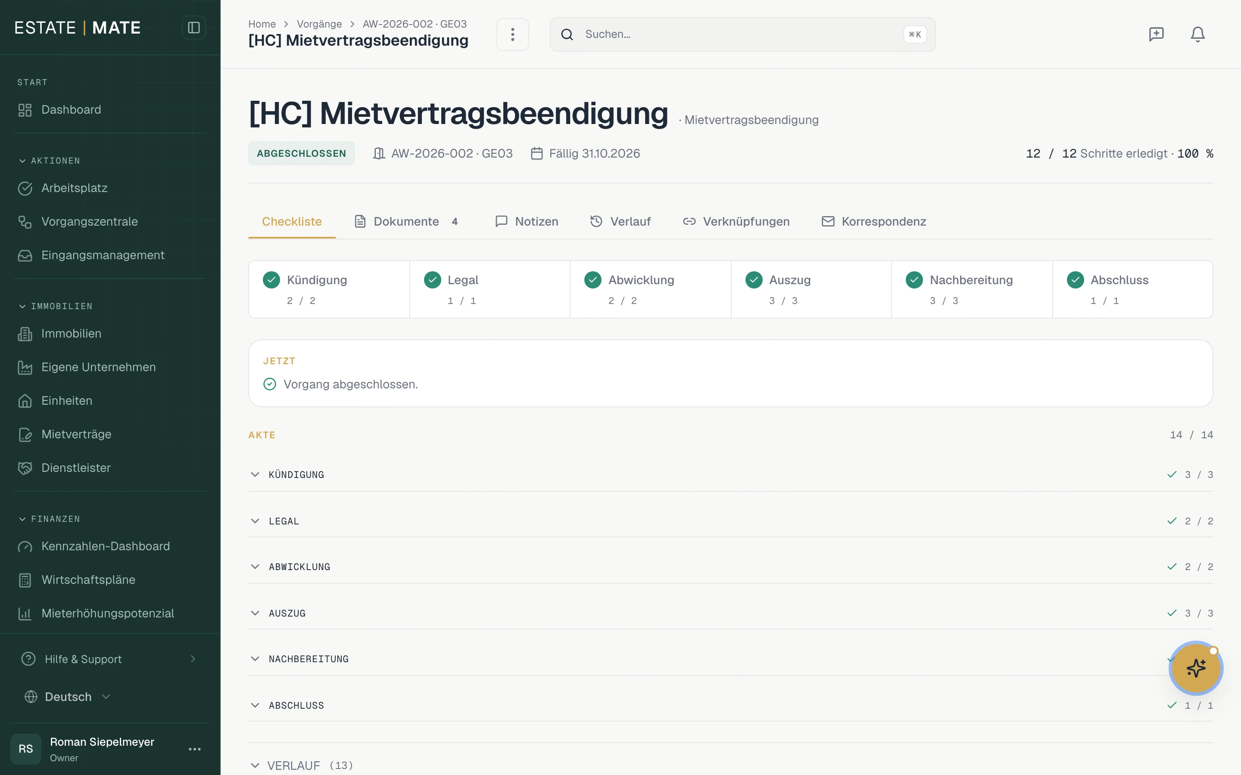Screen dimensions: 1241x775
Task: Expand the ABWICKLUNG file section
Action: coord(730,567)
